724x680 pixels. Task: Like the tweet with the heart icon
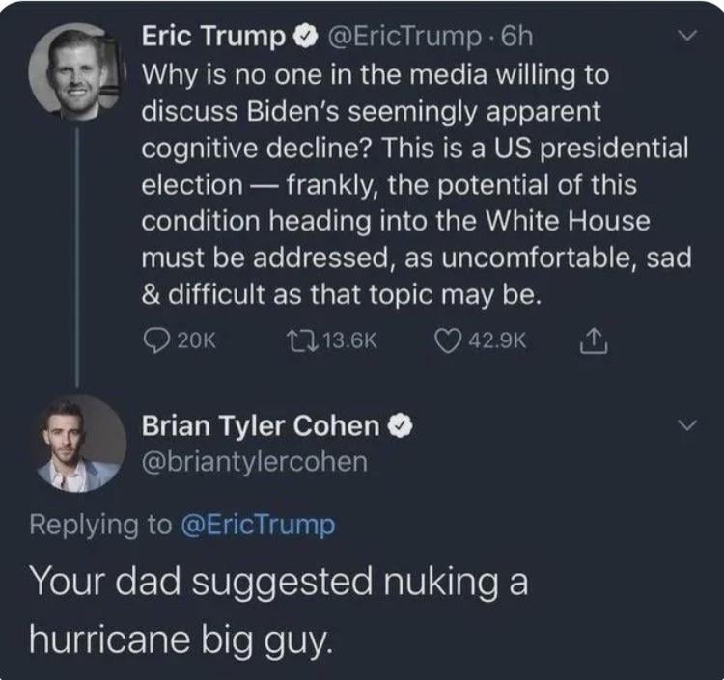click(x=446, y=340)
